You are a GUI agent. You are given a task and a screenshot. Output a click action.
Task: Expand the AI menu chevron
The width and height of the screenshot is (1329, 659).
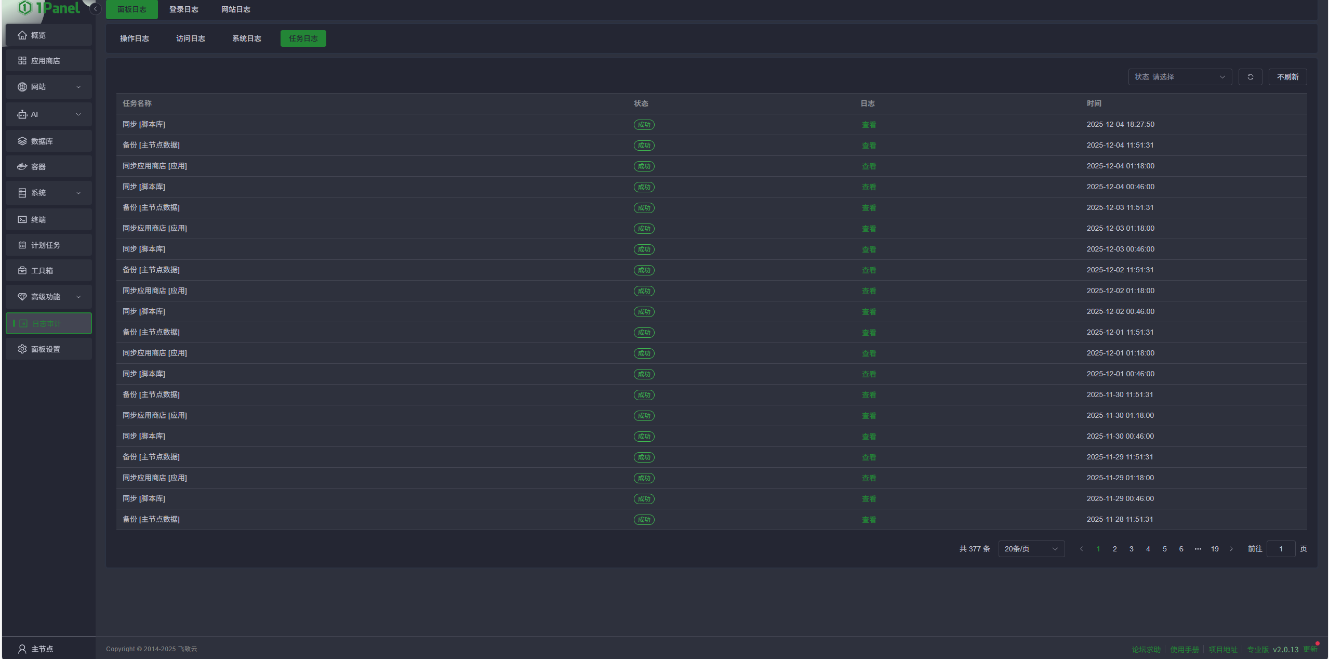[x=78, y=114]
